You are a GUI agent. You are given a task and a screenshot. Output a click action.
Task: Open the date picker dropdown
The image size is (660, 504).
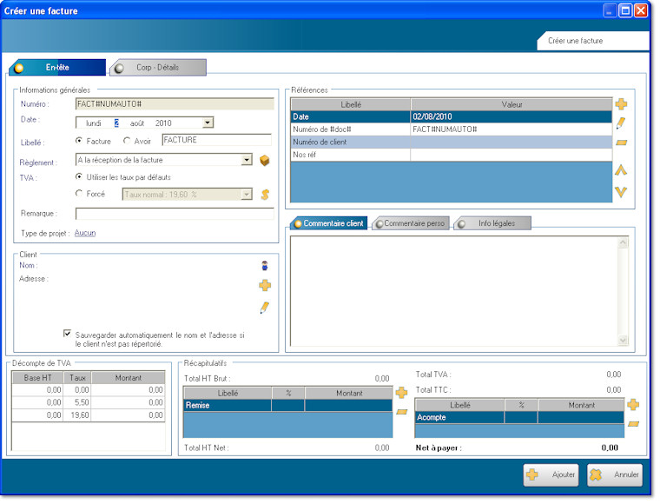(x=208, y=123)
